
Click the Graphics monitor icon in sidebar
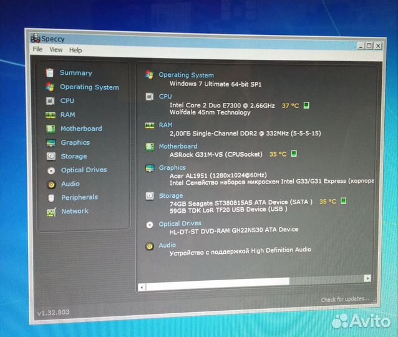(51, 143)
